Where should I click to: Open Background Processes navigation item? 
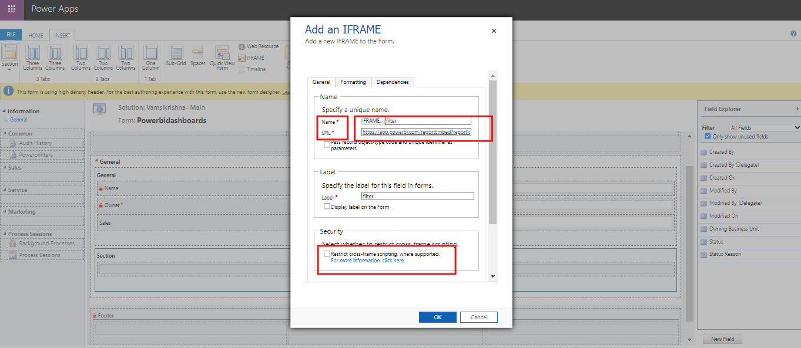[46, 244]
